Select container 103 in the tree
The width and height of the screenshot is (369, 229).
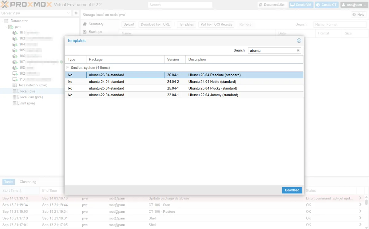32,38
